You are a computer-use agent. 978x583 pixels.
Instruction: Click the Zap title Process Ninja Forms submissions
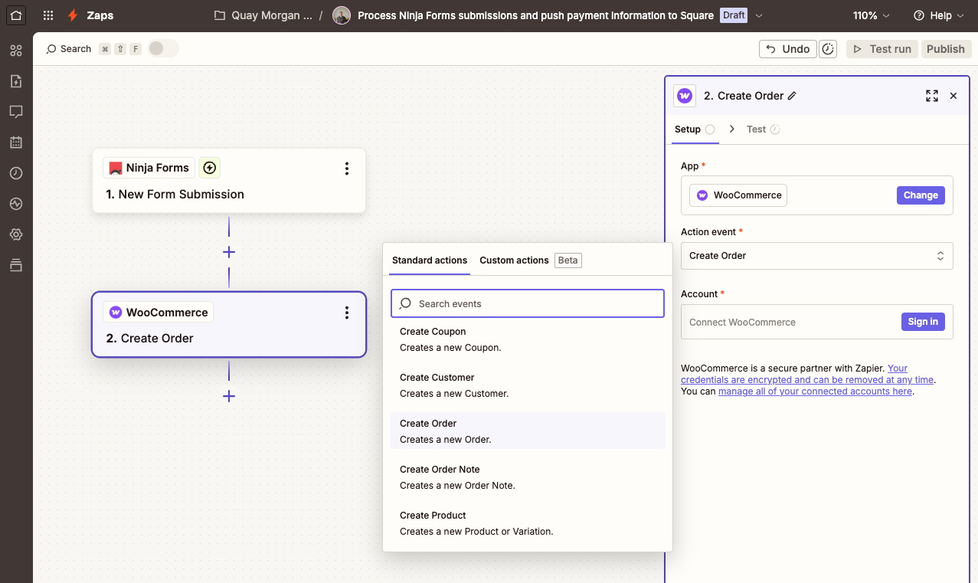click(x=535, y=15)
